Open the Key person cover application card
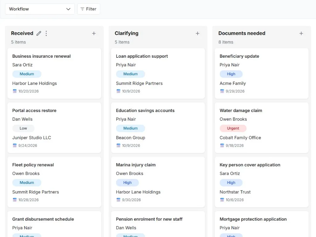This screenshot has height=237, width=316. tap(262, 182)
